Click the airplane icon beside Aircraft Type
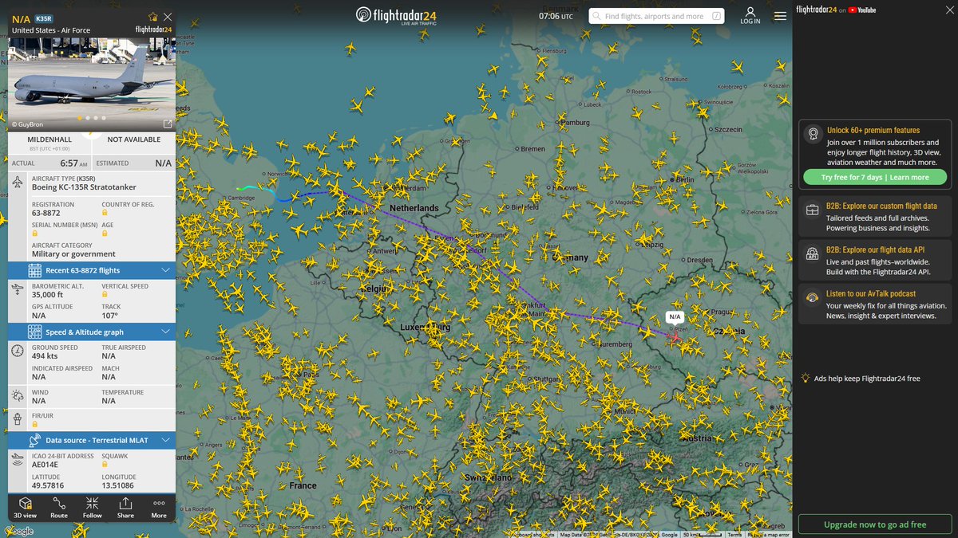This screenshot has height=538, width=958. tap(18, 183)
